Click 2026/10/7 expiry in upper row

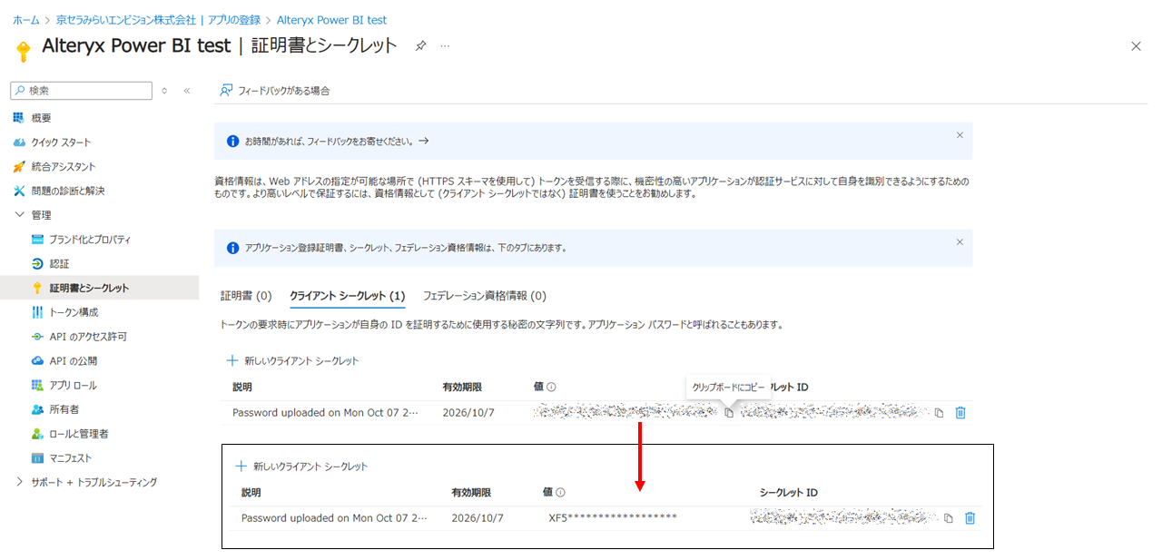[468, 412]
